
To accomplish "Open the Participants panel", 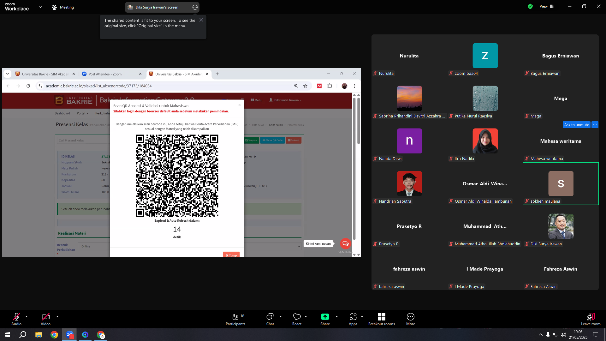I will click(x=235, y=319).
